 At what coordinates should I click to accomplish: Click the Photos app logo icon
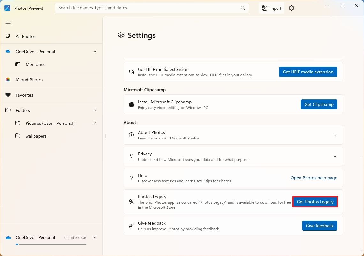7,8
